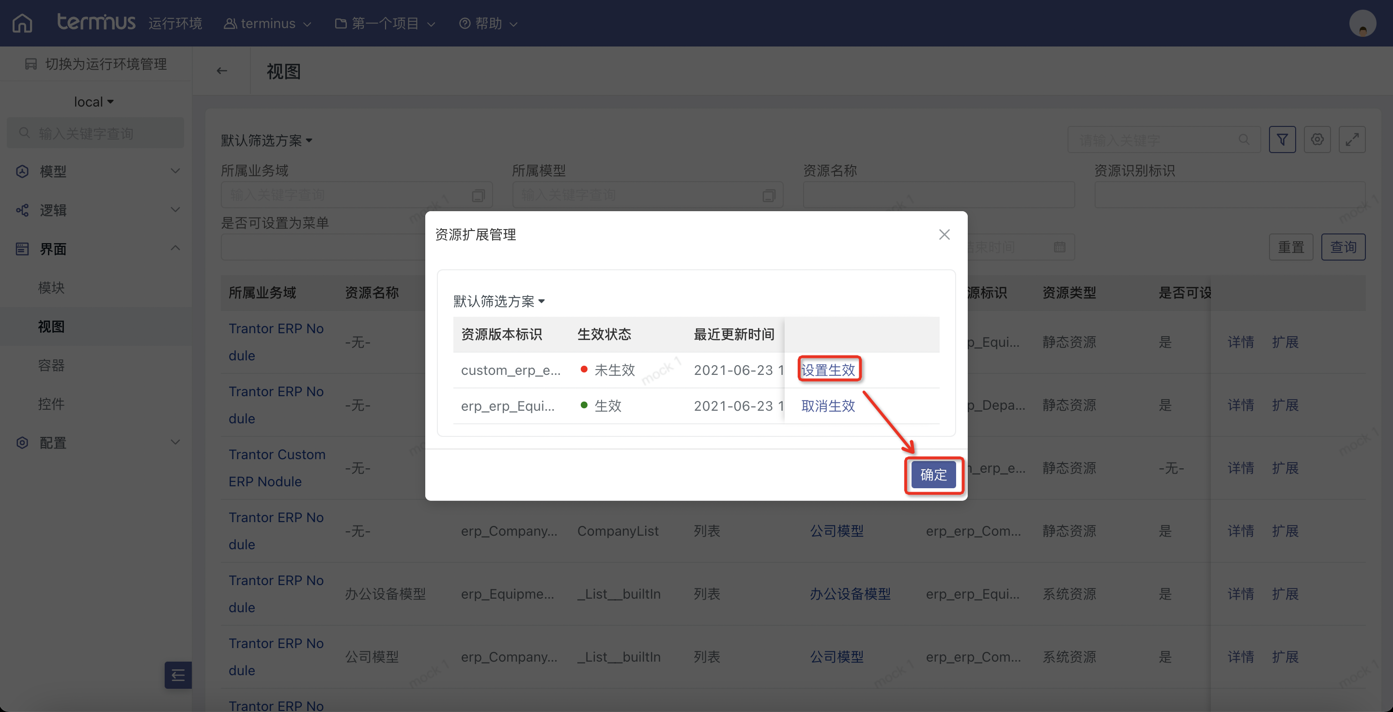Select 容器 in the sidebar
This screenshot has height=712, width=1393.
coord(51,366)
